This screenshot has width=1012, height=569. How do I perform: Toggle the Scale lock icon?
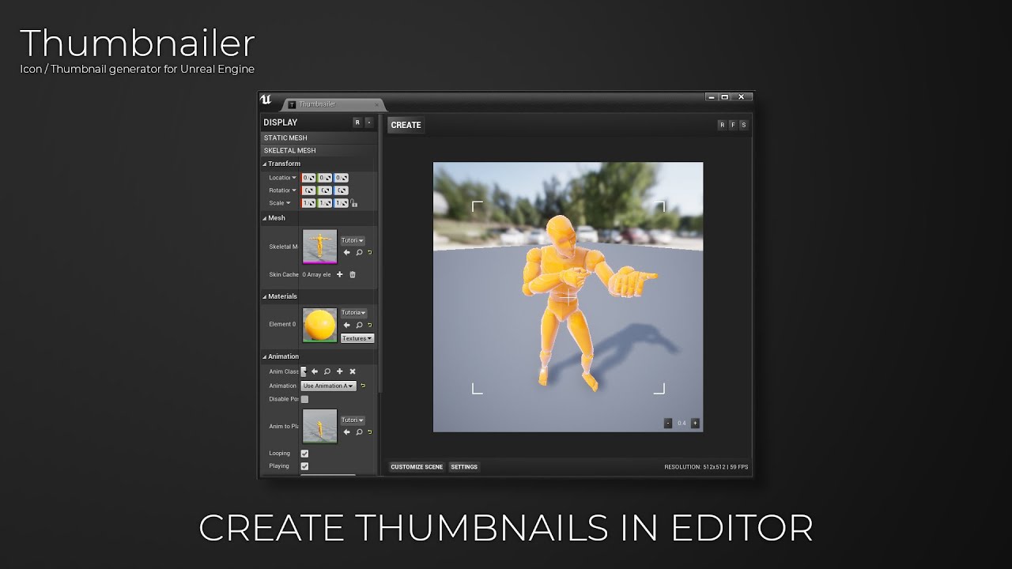tap(354, 204)
